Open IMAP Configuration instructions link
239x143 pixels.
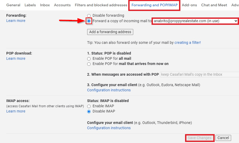coord(109,128)
